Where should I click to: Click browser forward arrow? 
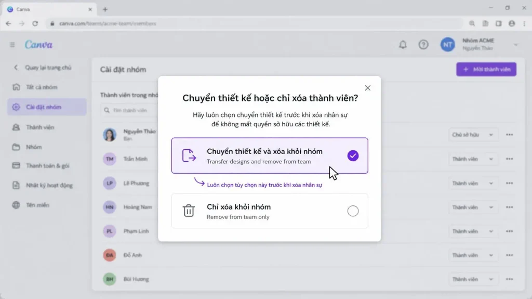point(22,23)
